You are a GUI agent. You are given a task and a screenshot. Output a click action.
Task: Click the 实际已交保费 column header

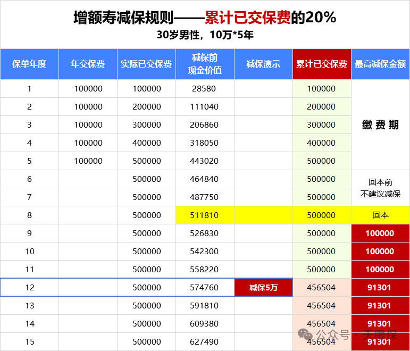tap(146, 64)
